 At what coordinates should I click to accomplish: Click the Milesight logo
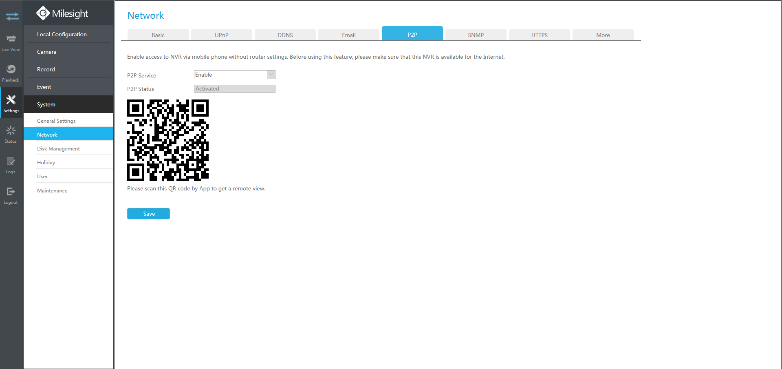(62, 13)
